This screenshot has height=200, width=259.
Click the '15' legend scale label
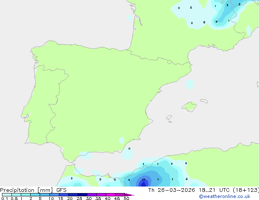60,198
